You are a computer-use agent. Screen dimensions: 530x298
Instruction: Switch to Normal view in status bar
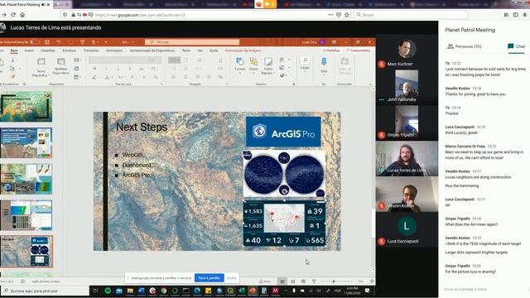(282, 281)
